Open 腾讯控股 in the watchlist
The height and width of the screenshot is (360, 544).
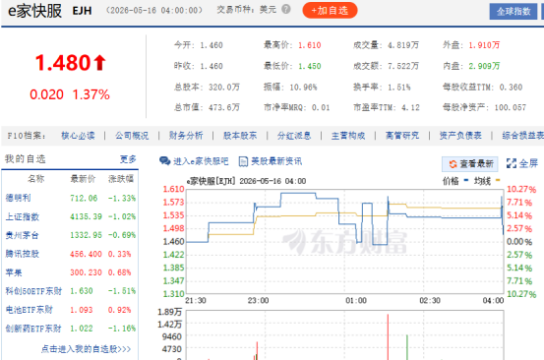[x=23, y=254]
